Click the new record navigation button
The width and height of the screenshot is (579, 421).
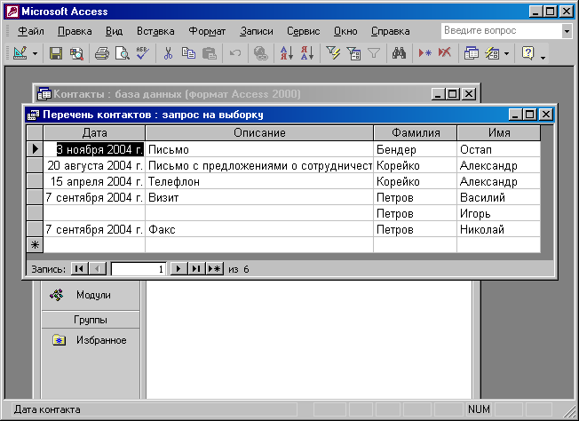pos(215,268)
